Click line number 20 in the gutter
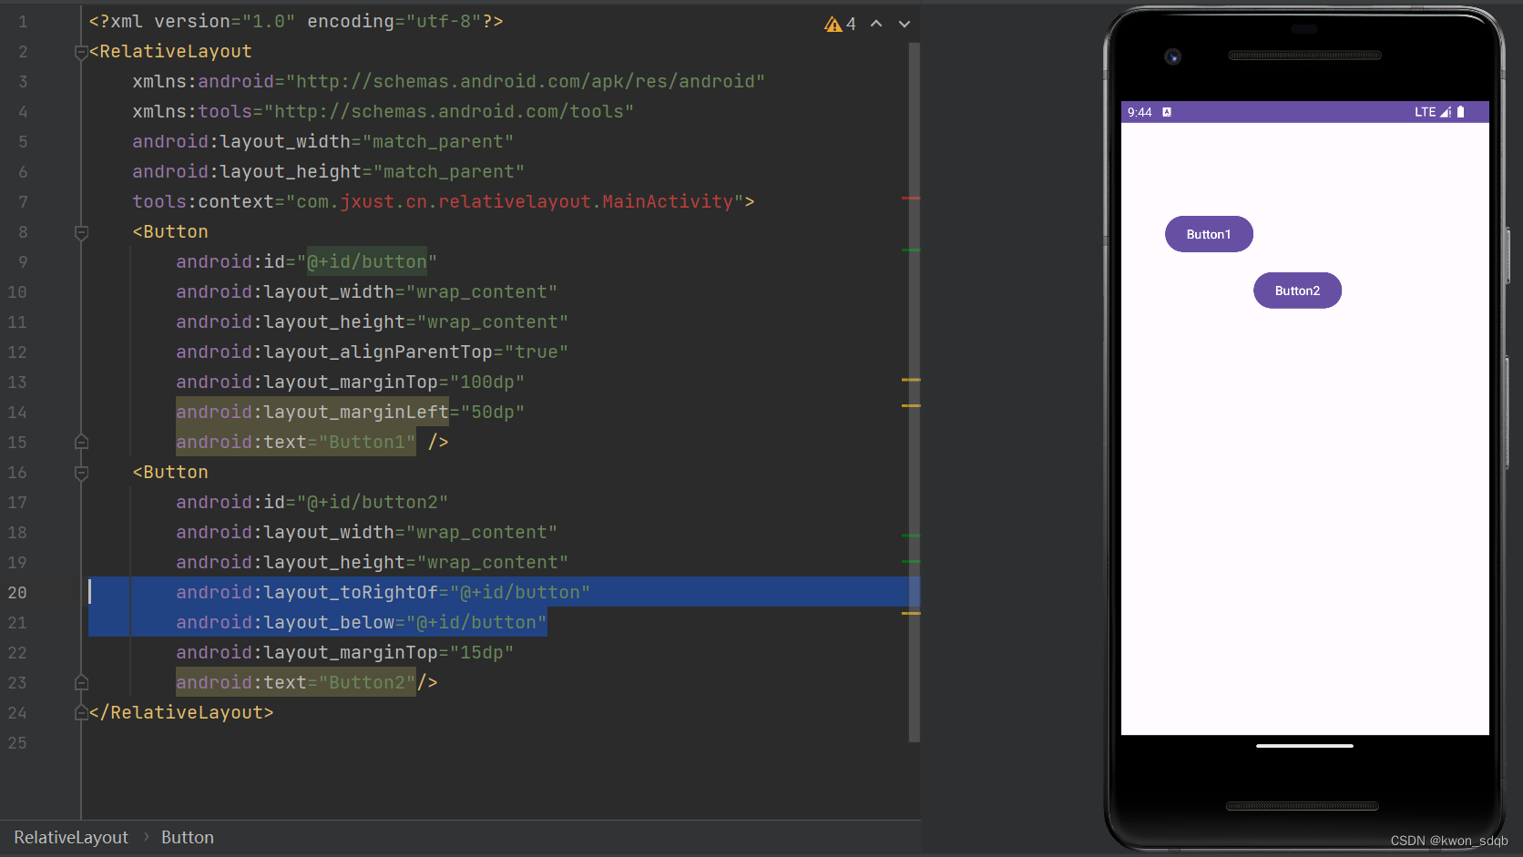Screen dimensions: 1523x857 pyautogui.click(x=17, y=593)
